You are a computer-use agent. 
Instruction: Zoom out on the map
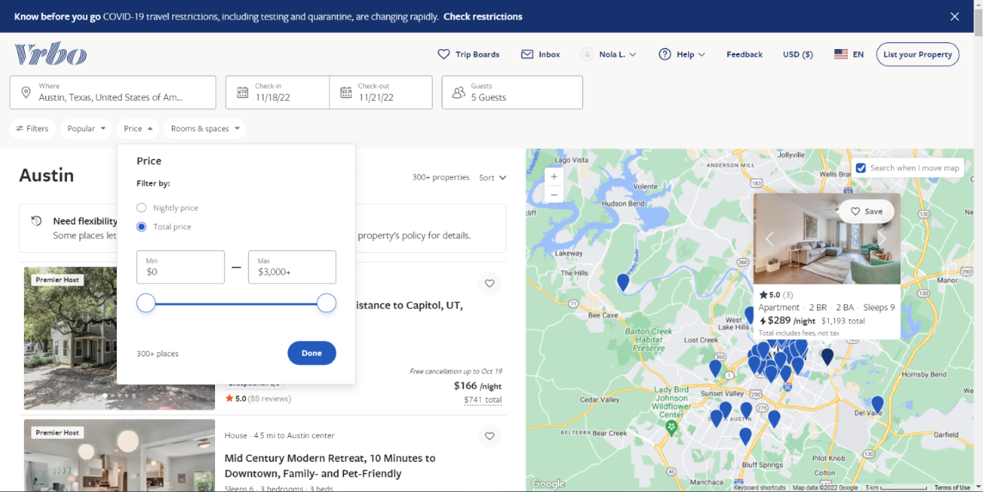coord(554,195)
